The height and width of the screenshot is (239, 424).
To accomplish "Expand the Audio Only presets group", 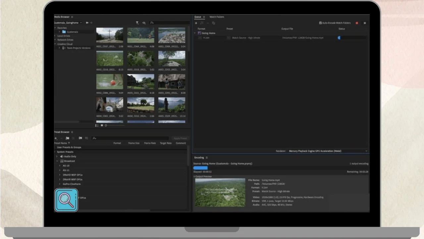I will (x=57, y=156).
